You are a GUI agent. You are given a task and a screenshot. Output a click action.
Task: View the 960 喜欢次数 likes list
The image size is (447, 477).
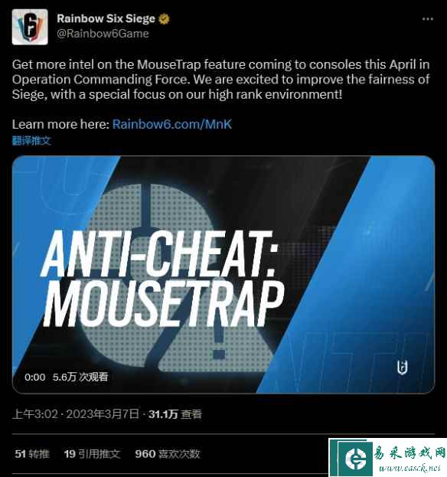[168, 454]
